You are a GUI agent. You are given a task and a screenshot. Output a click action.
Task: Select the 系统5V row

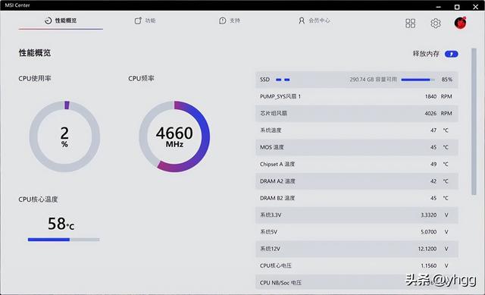click(x=357, y=232)
